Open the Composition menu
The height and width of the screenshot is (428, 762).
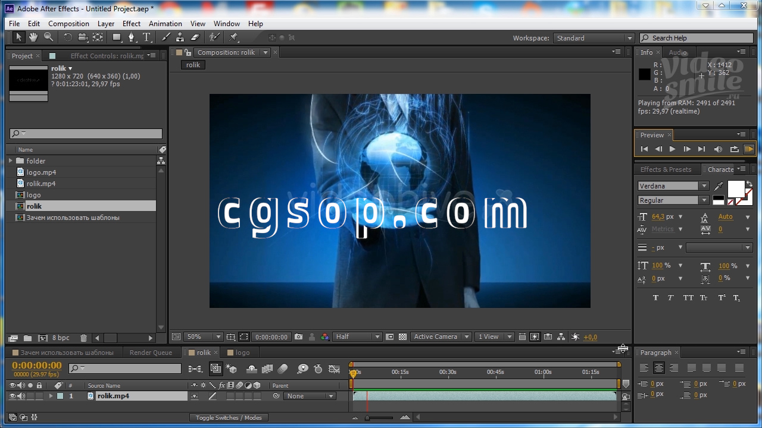tap(68, 24)
